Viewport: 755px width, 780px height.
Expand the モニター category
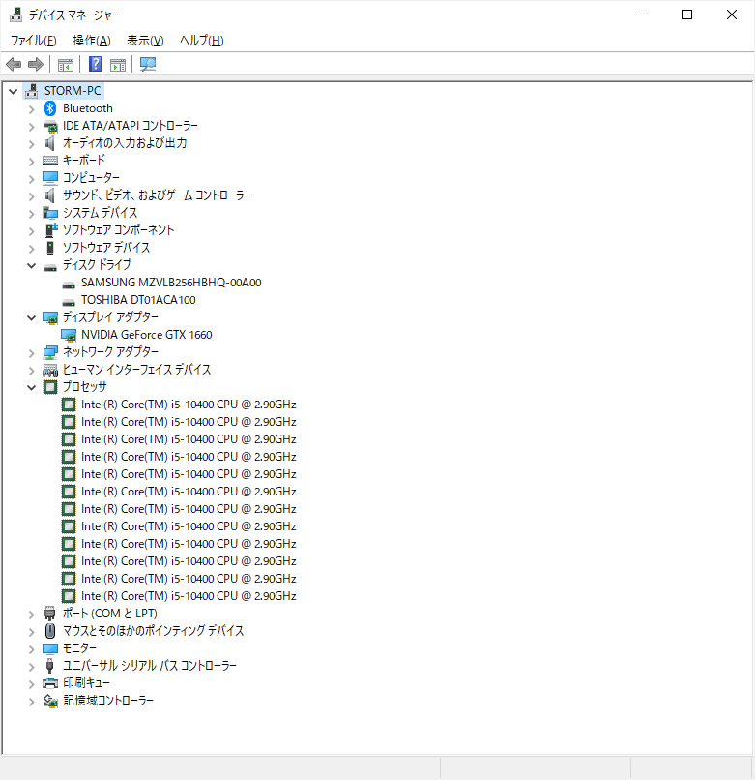pos(31,648)
